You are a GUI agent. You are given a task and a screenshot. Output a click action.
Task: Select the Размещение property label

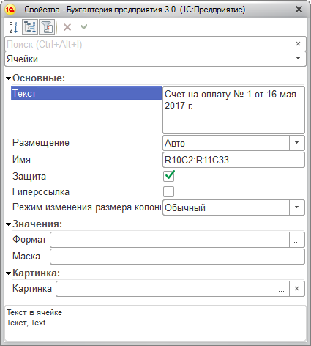pos(41,142)
